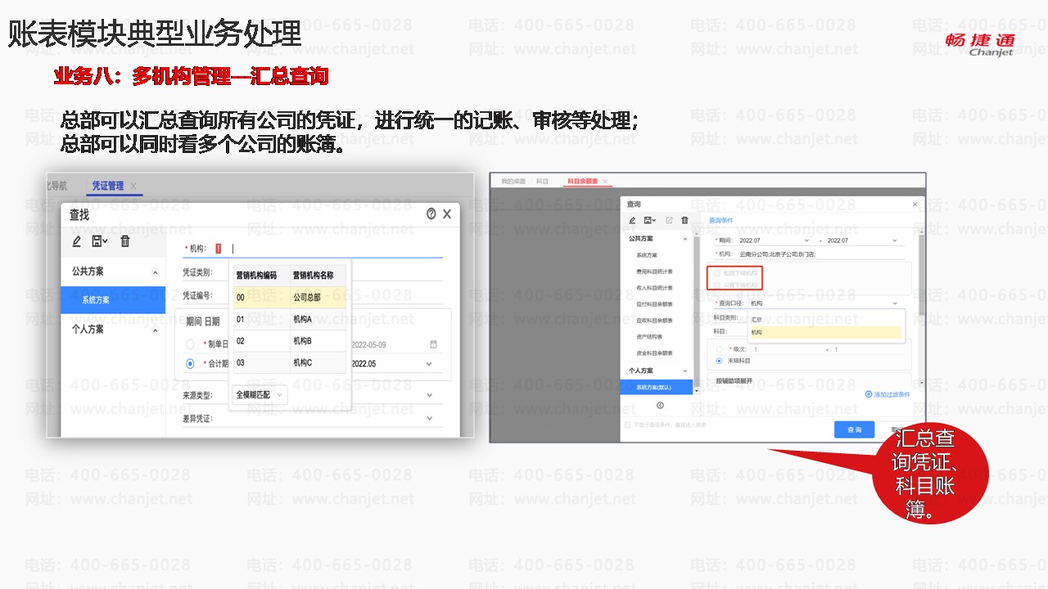Click the pencil edit icon in 查询 dialog
The width and height of the screenshot is (1048, 589).
(632, 220)
